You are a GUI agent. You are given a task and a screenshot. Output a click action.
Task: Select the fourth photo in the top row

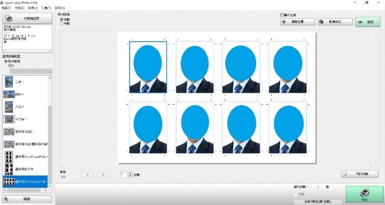(288, 67)
